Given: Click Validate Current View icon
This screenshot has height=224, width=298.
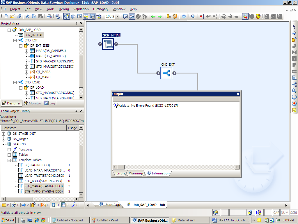Looking at the screenshot, I should coord(125,16).
